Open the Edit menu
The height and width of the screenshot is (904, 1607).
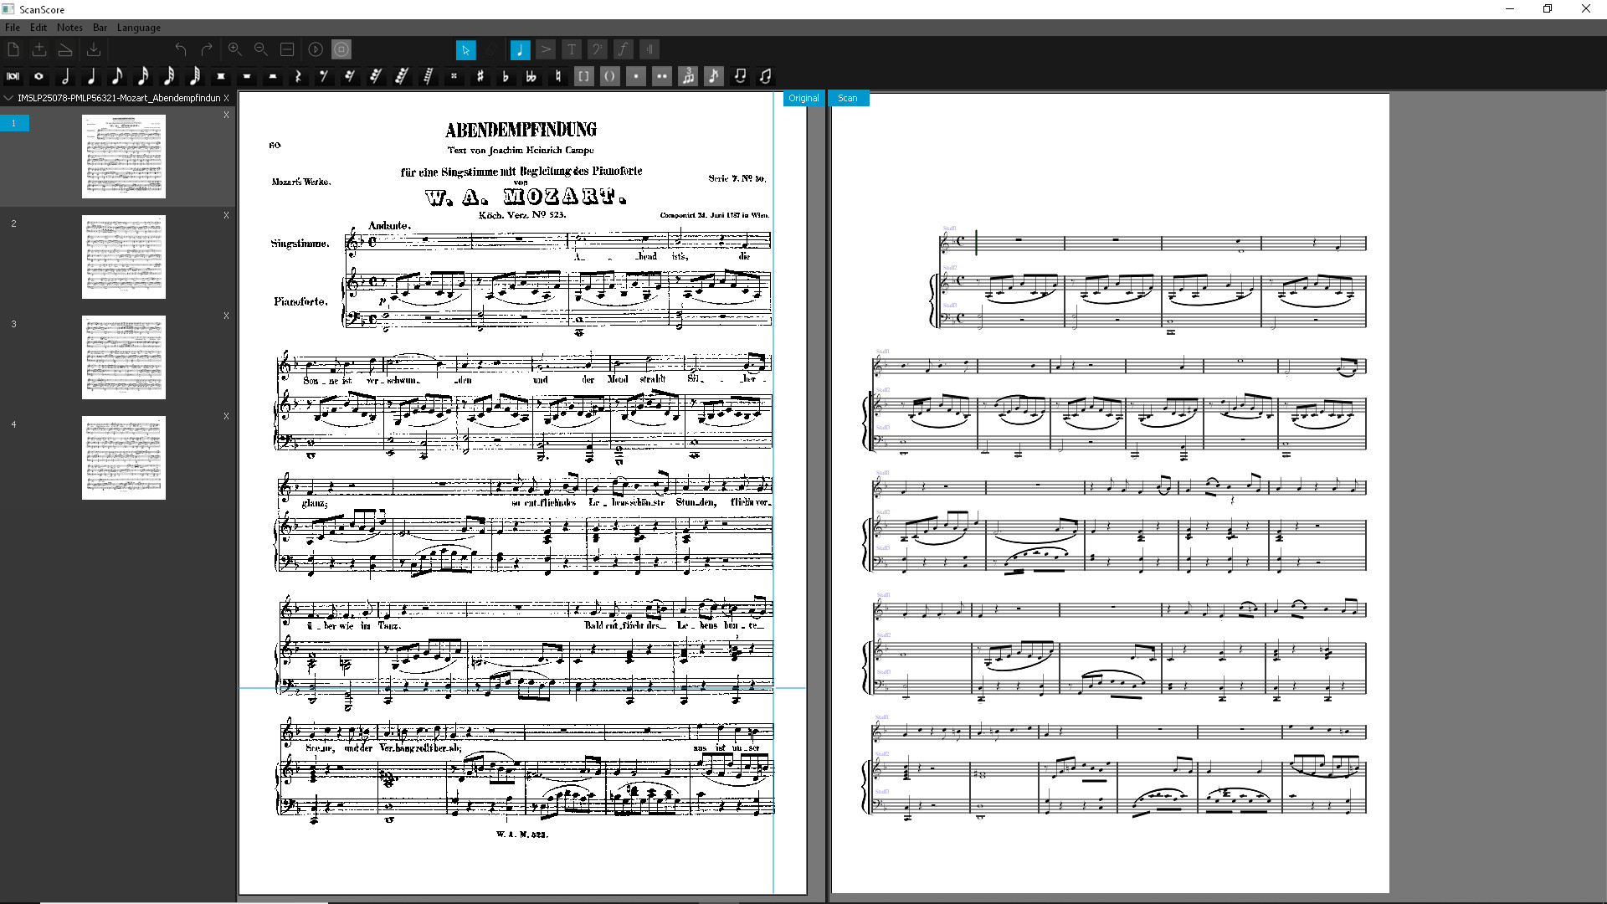coord(39,28)
